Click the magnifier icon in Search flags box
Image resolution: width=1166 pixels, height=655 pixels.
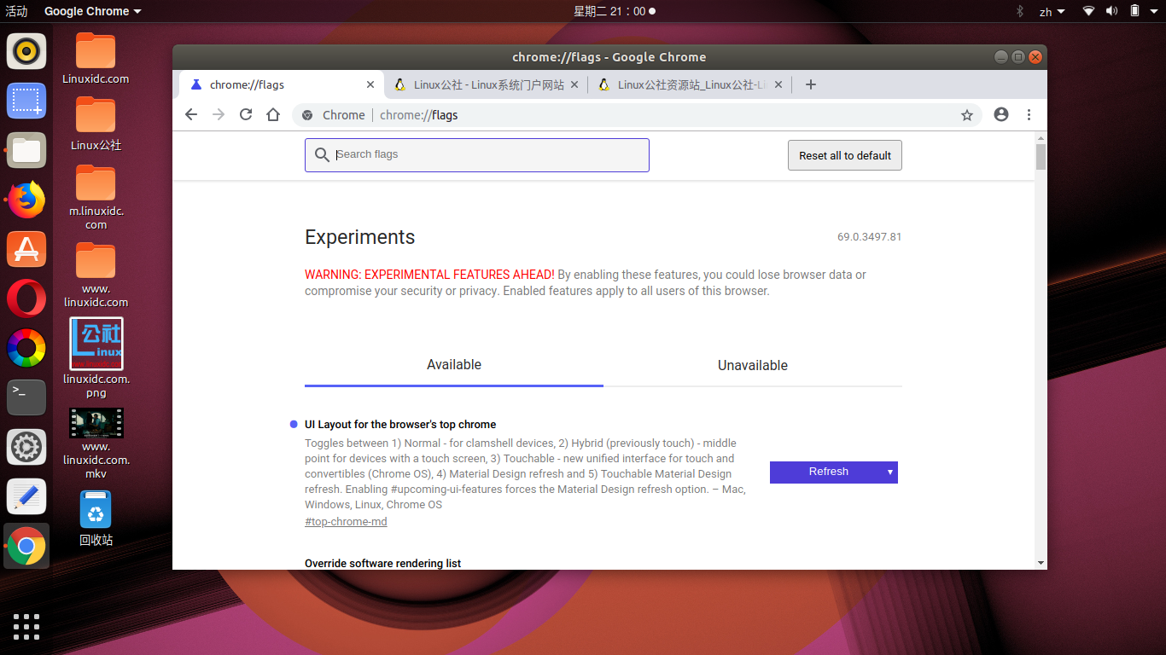[322, 155]
